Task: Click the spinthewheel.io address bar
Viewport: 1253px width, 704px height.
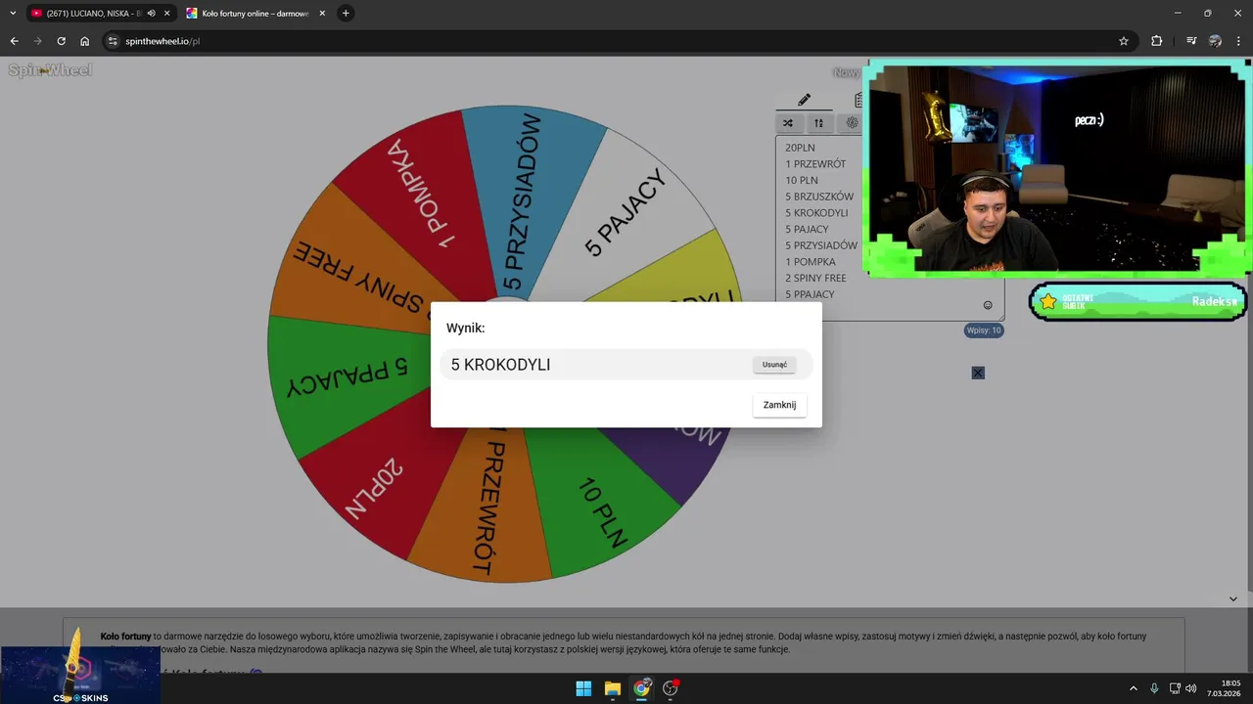Action: (x=617, y=41)
